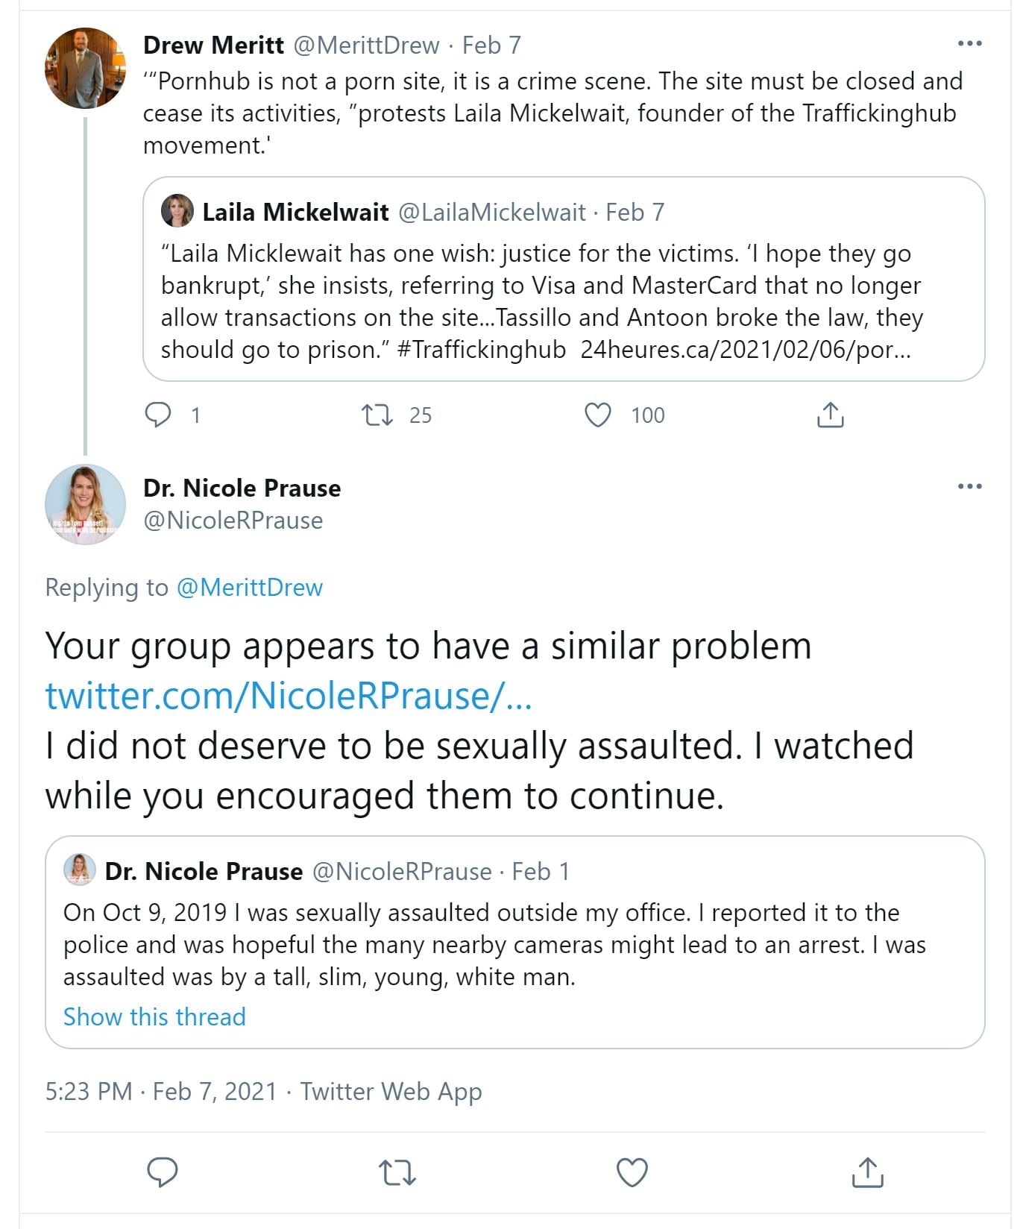
Task: Open Drew Meritt's profile picture
Action: 85,69
